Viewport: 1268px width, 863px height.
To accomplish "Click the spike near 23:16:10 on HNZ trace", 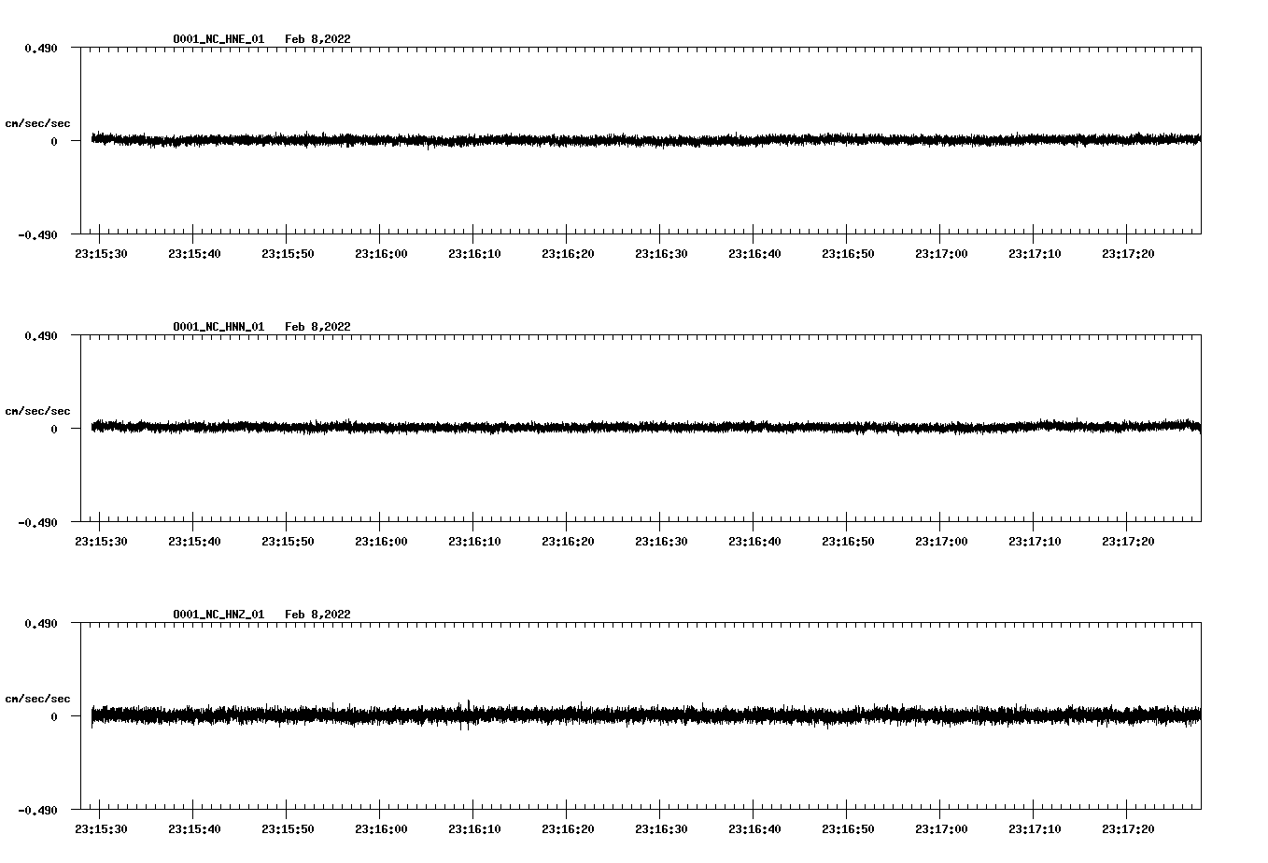I will [x=467, y=714].
